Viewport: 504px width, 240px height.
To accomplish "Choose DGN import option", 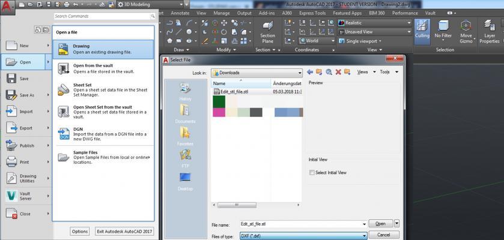I will (x=103, y=134).
